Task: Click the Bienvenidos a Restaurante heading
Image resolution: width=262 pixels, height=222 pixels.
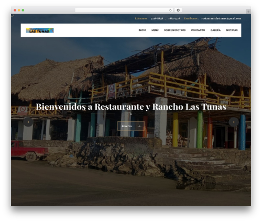Action: [x=131, y=107]
